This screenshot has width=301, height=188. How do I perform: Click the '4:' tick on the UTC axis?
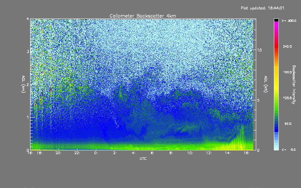click(134, 153)
